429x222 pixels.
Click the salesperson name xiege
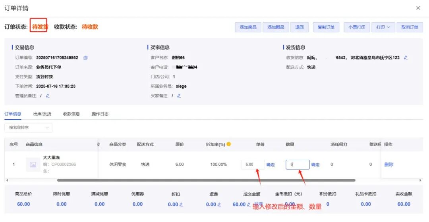(181, 86)
